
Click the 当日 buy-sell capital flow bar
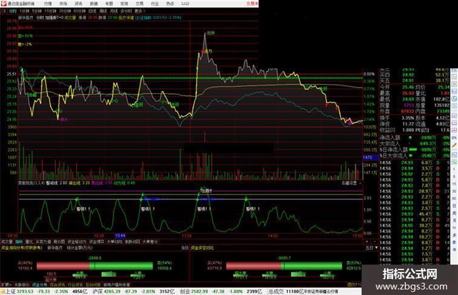[95, 266]
